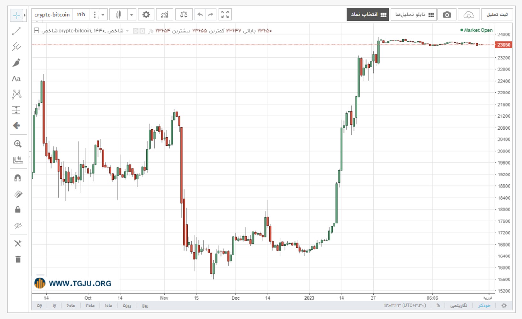This screenshot has height=319, width=522.
Task: Toggle magnet mode
Action: click(x=18, y=178)
